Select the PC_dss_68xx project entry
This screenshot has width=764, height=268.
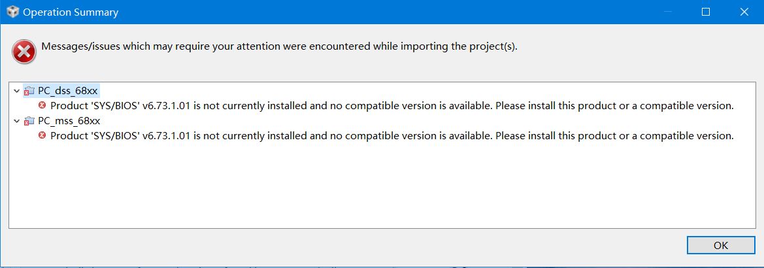tap(68, 91)
